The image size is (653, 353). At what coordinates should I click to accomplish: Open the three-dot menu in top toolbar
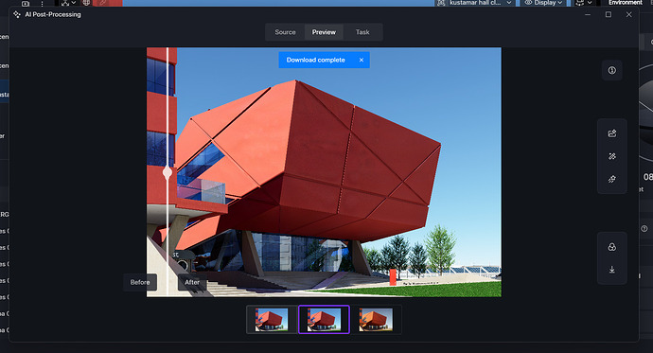(x=42, y=4)
